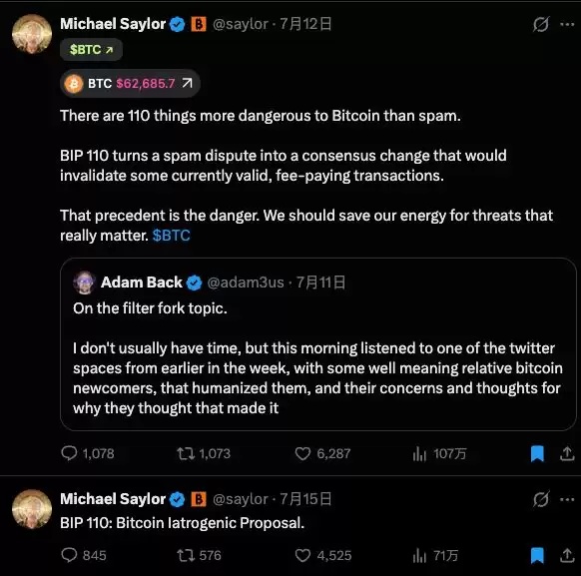Open Adam Back's quoted tweet
581x576 pixels.
pyautogui.click(x=317, y=344)
